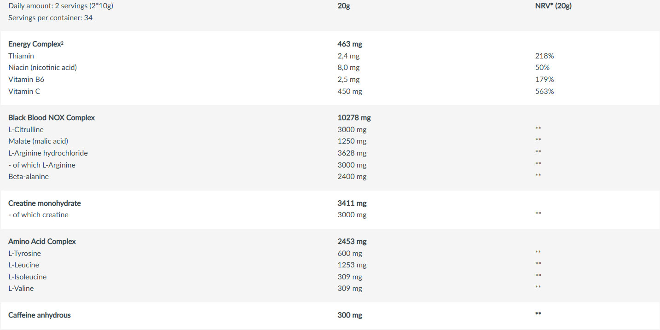
Task: Click the L-Tyrosine row label
Action: click(x=24, y=254)
